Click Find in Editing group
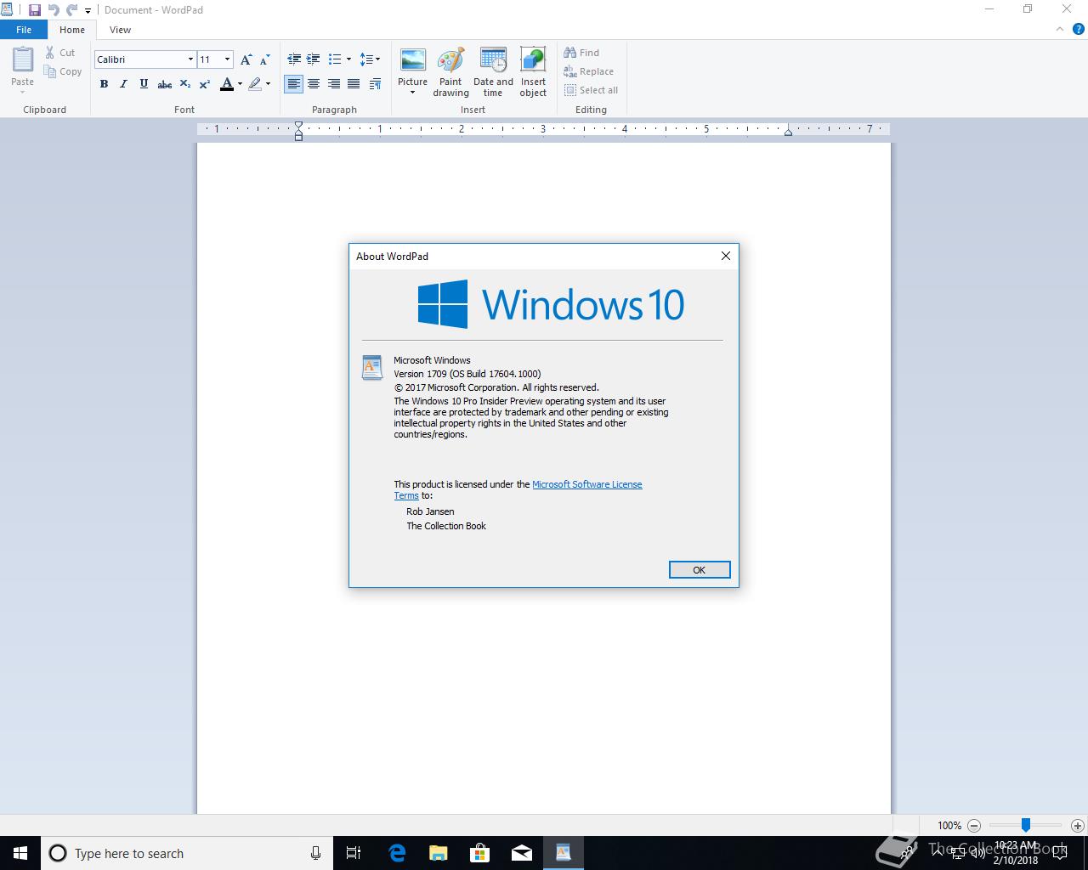 tap(581, 53)
